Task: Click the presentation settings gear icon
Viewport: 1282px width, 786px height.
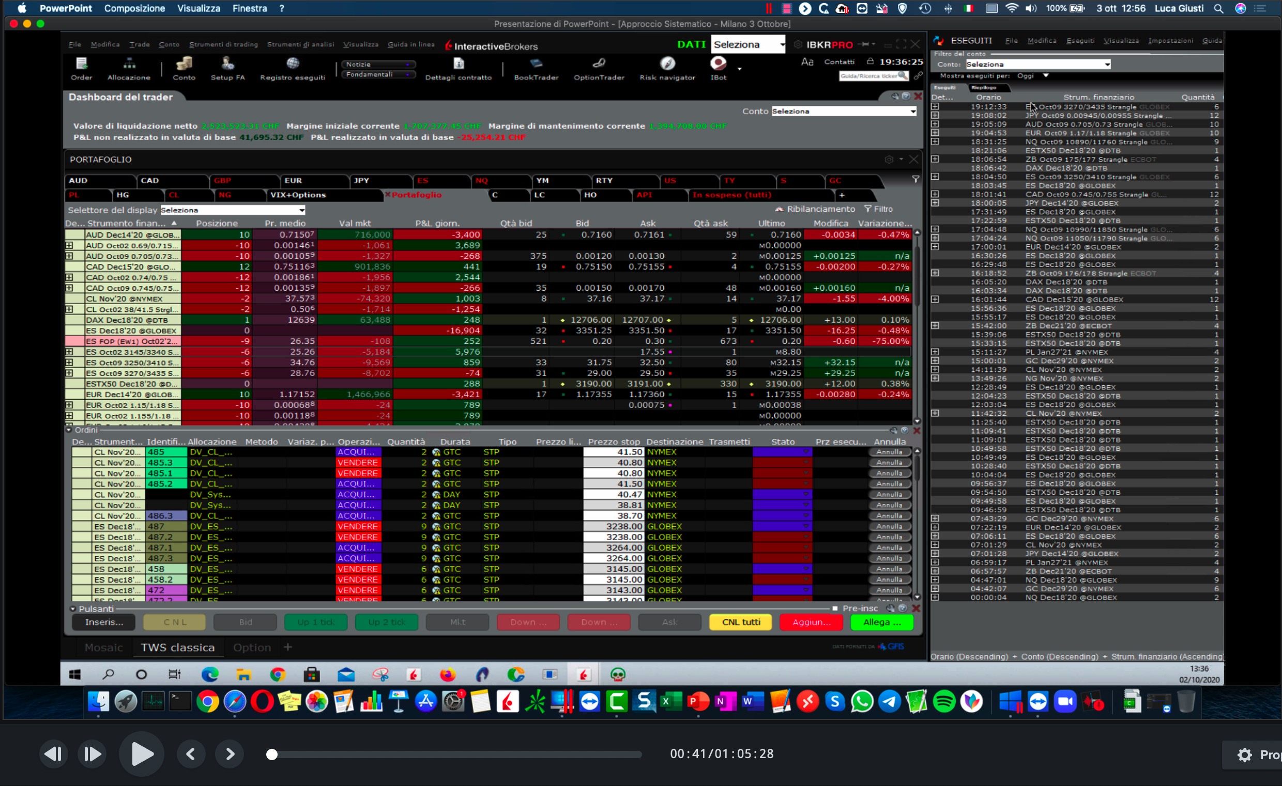Action: 1244,755
